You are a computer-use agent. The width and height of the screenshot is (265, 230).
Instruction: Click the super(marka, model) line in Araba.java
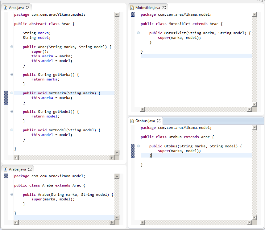pyautogui.click(x=53, y=199)
